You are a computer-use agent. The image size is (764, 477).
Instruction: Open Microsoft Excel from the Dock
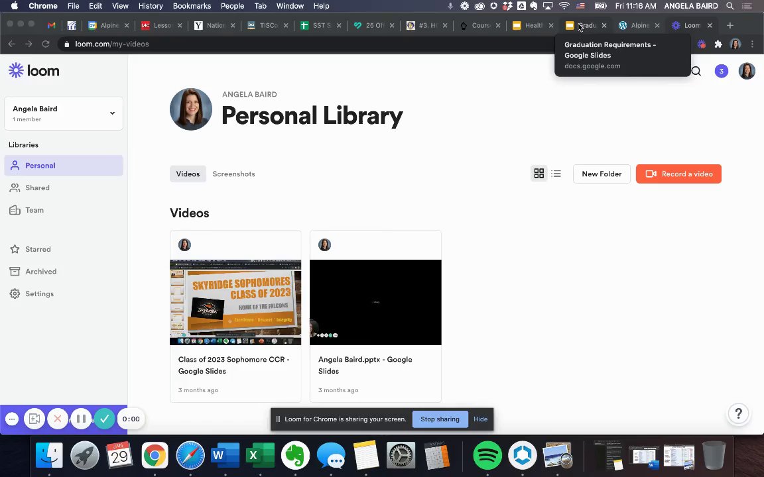[260, 456]
